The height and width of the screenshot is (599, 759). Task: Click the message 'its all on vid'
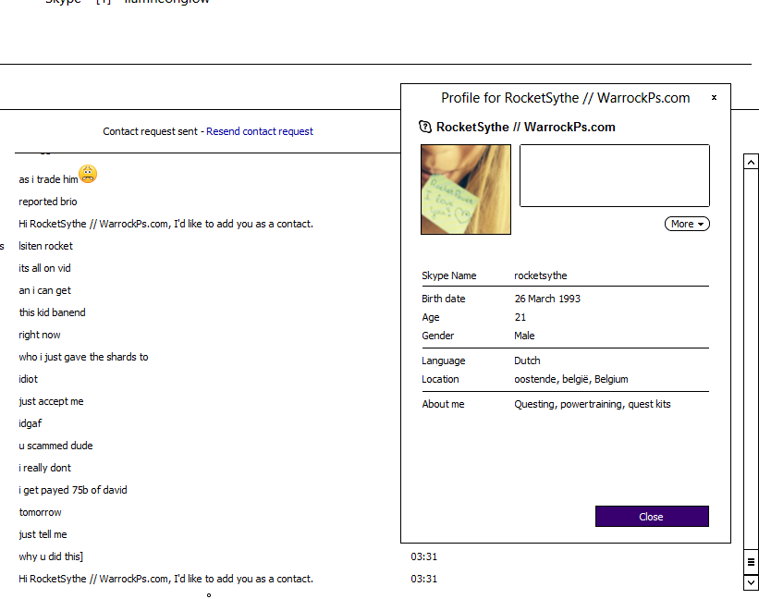pyautogui.click(x=44, y=268)
